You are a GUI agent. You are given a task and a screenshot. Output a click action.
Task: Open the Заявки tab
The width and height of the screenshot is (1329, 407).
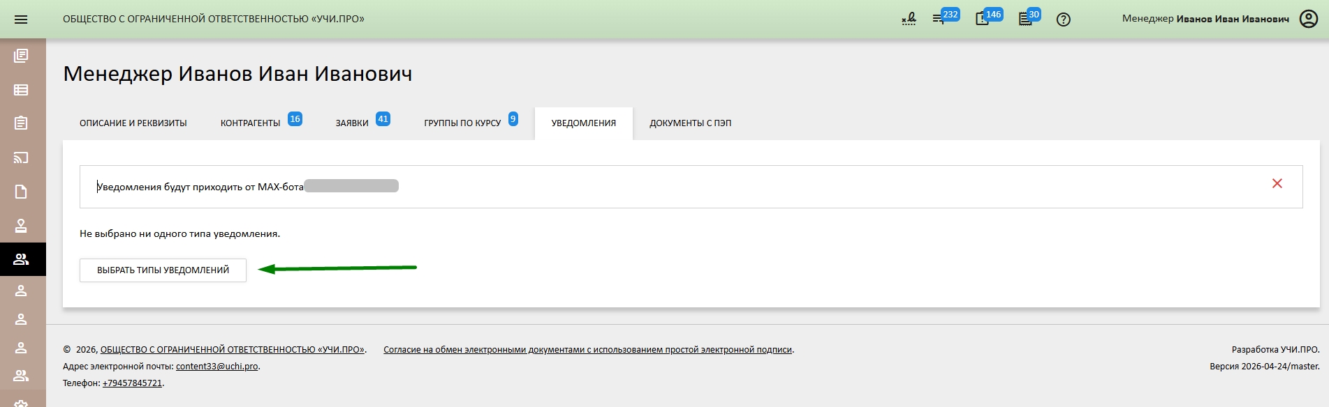tap(352, 123)
